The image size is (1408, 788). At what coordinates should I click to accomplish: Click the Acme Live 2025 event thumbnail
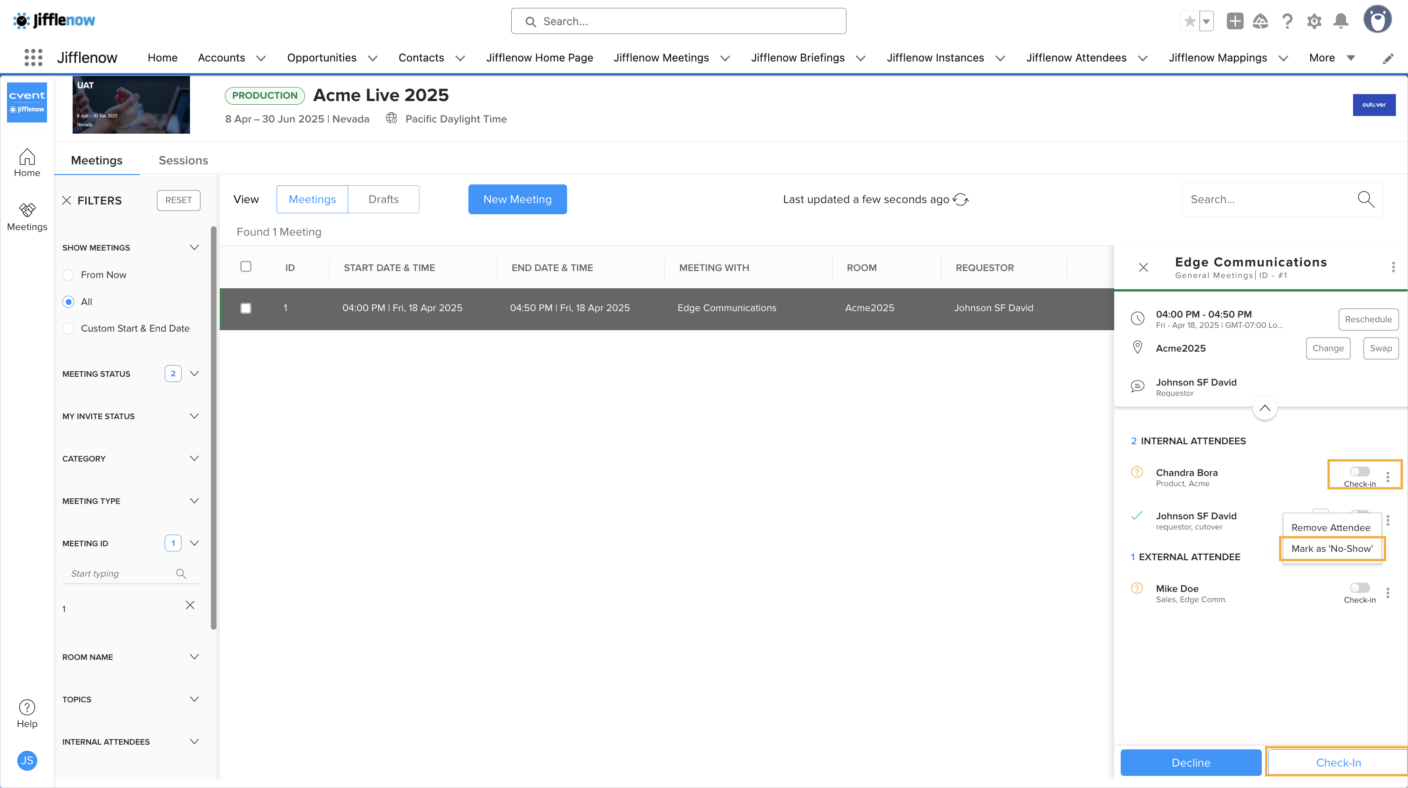[131, 104]
